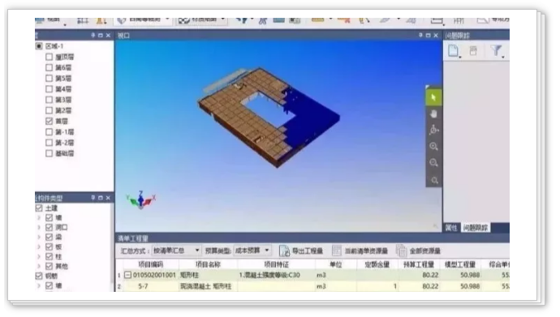Click the 模型工程量 column header
Screen dimensions: 560x317
(460, 264)
